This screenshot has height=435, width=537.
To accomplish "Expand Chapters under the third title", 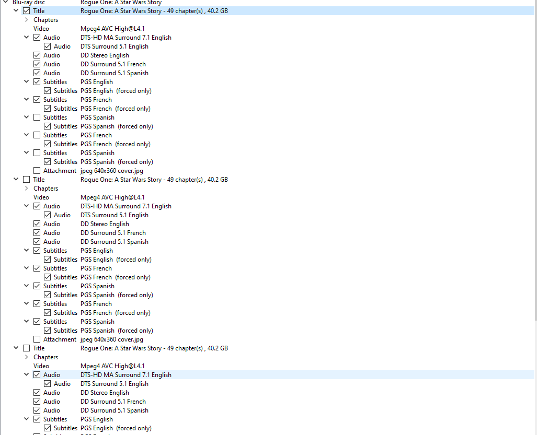I will (26, 357).
